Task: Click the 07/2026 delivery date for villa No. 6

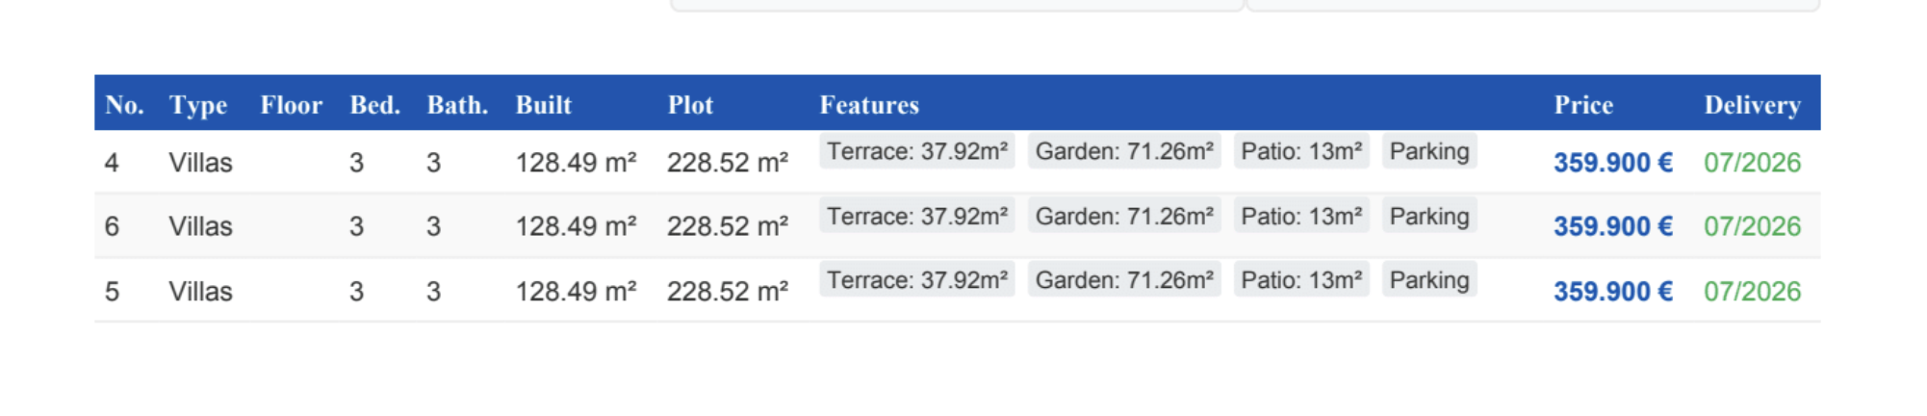Action: (1752, 226)
